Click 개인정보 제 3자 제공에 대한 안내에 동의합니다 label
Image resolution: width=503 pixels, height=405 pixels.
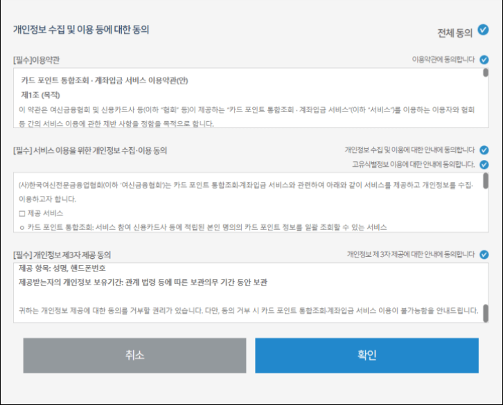point(411,255)
